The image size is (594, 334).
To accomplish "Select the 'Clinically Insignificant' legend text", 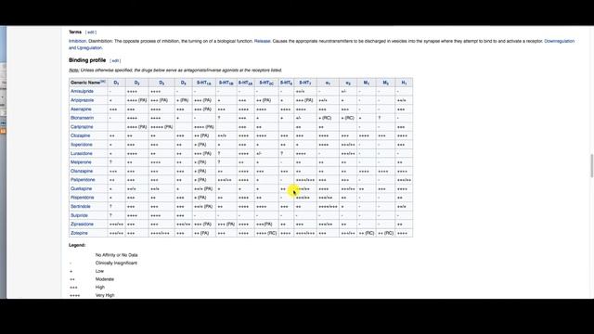I will click(x=116, y=263).
